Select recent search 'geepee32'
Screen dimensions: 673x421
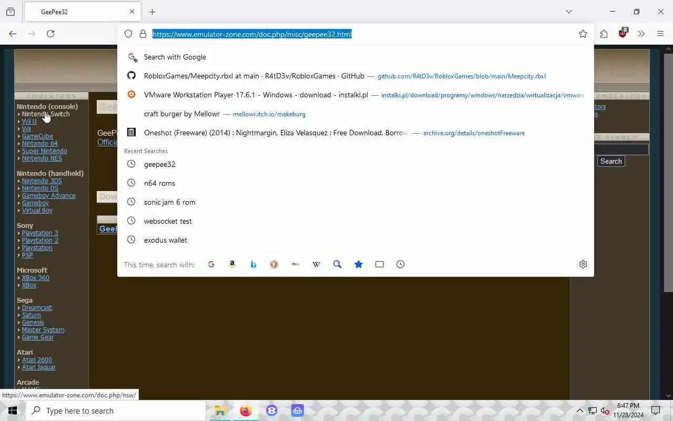point(355,164)
